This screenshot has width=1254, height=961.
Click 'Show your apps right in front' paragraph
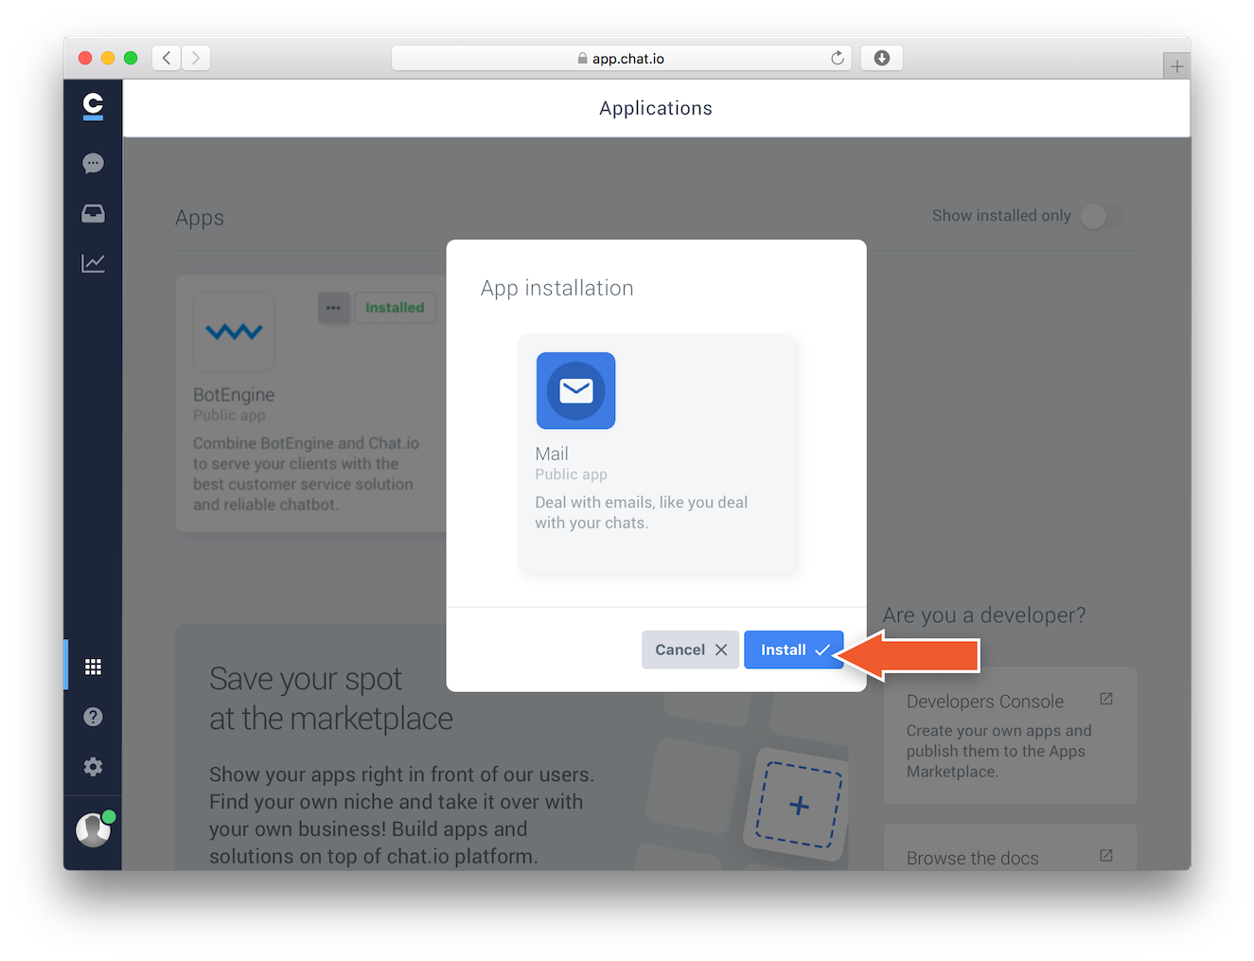[x=401, y=815]
